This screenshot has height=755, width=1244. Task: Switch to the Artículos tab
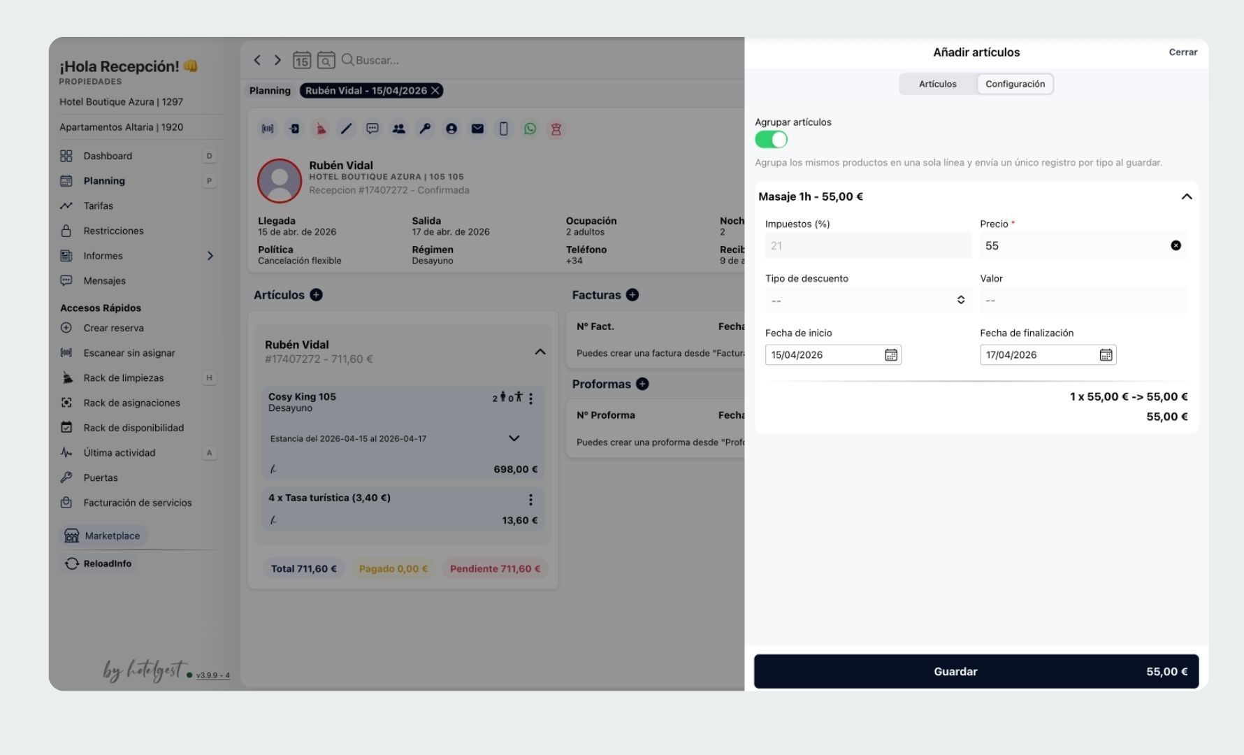pos(938,84)
